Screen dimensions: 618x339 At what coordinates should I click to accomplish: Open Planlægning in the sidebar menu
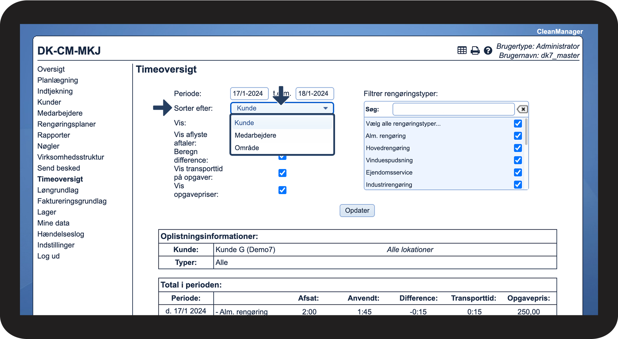[x=58, y=80]
